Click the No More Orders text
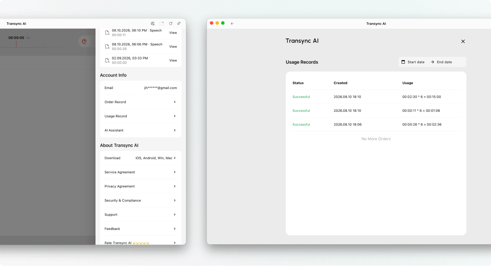The image size is (491, 266). pos(376,139)
